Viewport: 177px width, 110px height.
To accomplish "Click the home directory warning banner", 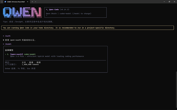I will click(59, 28).
